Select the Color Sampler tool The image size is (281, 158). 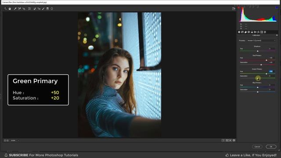pyautogui.click(x=19, y=9)
